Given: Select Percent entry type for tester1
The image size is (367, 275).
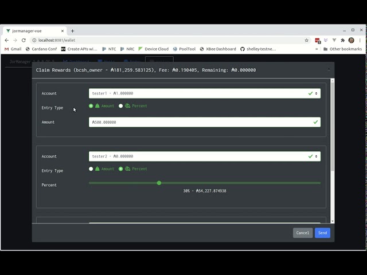Looking at the screenshot, I should tap(120, 106).
